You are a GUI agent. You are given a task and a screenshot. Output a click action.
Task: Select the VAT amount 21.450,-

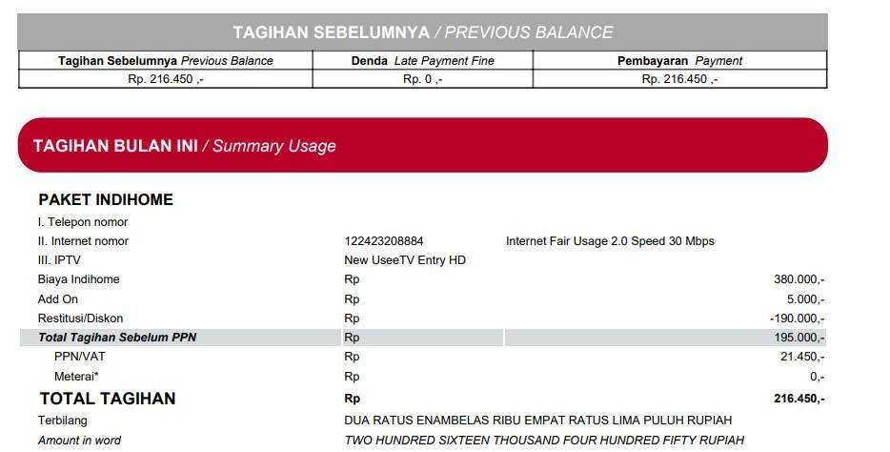(x=802, y=357)
